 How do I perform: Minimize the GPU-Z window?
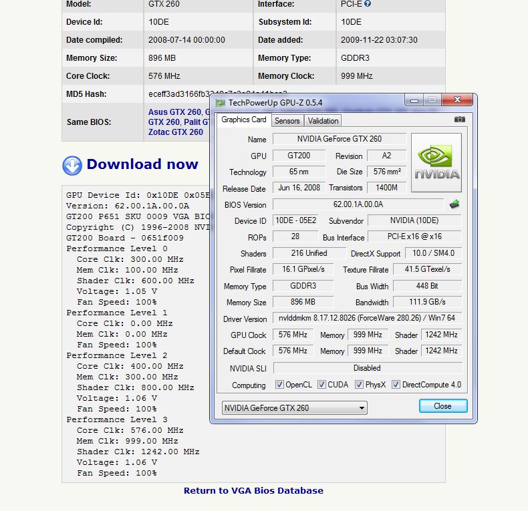pyautogui.click(x=414, y=101)
